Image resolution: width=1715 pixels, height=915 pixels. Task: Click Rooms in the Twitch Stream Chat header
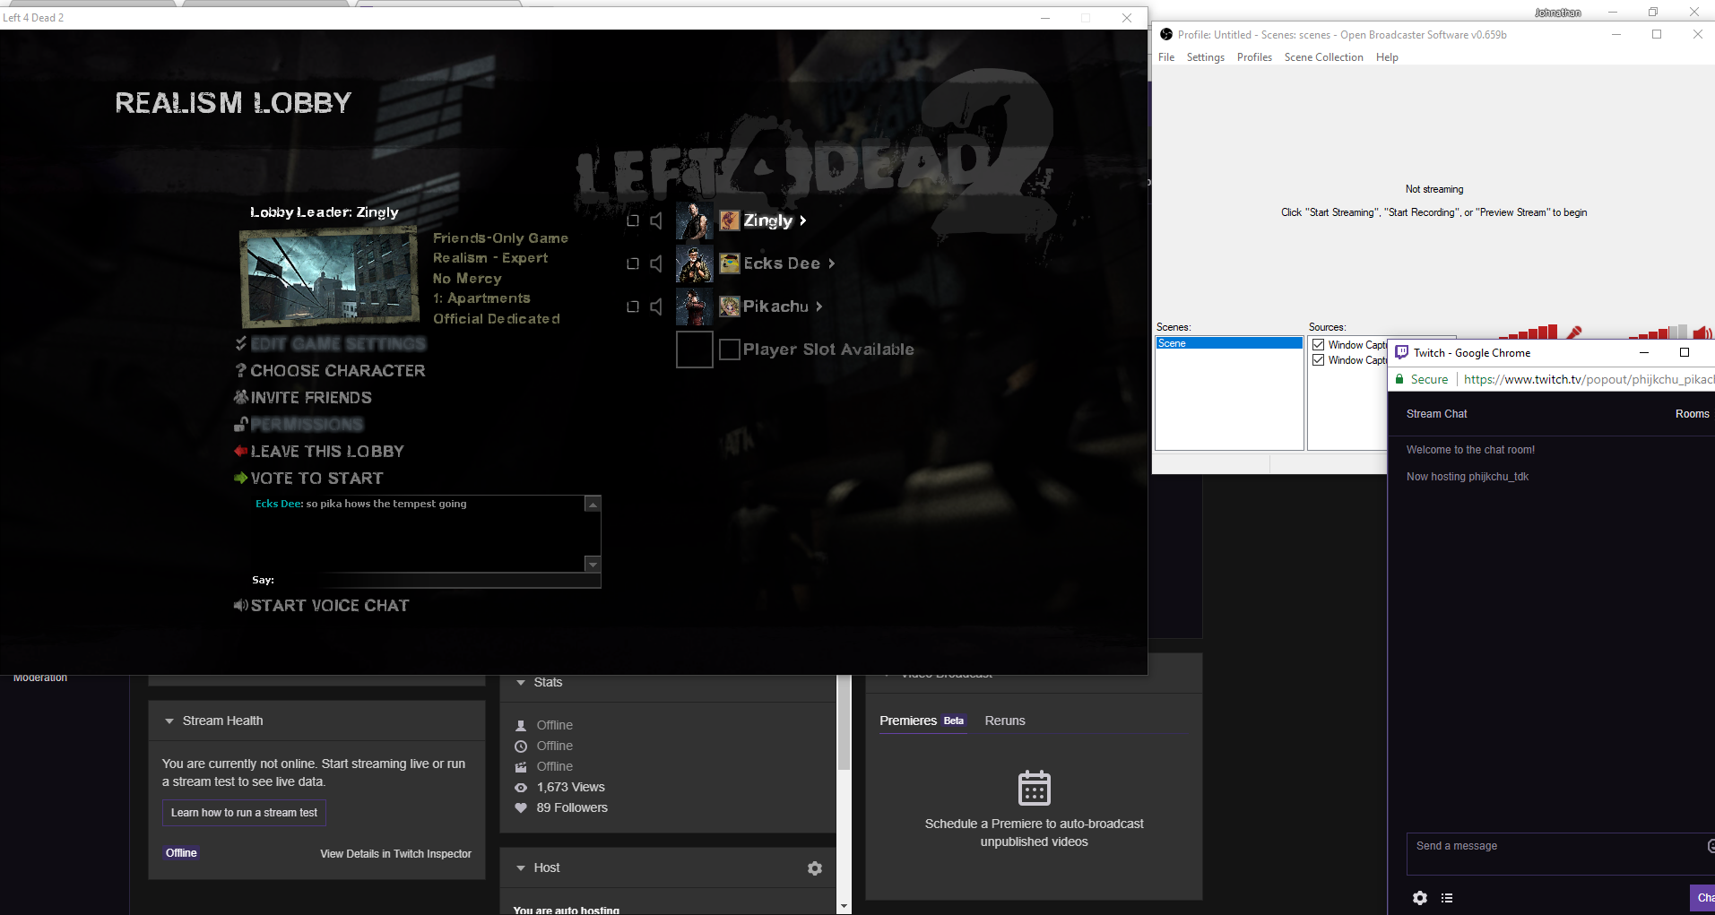pyautogui.click(x=1693, y=414)
